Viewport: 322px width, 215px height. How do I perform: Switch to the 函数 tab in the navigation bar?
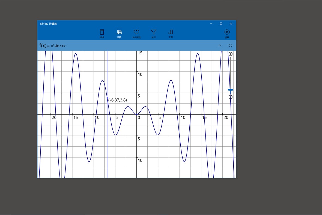coord(119,33)
